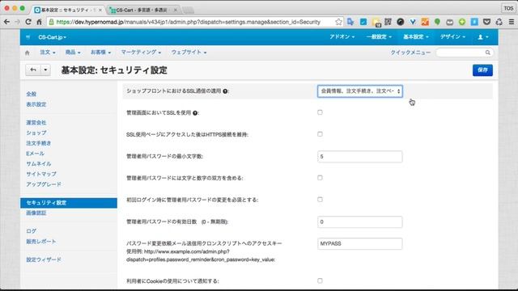Open browser home icon
This screenshot has width=518, height=291.
tap(39, 22)
